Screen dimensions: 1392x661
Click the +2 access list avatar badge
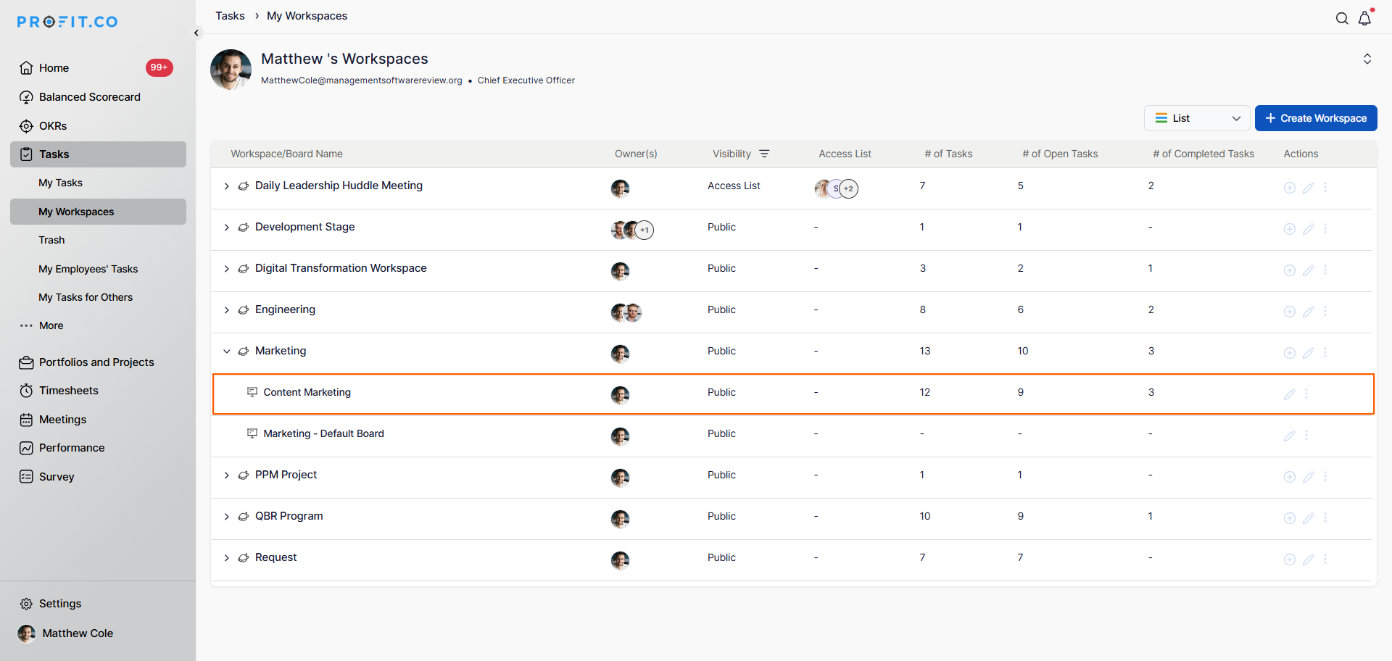(x=848, y=189)
